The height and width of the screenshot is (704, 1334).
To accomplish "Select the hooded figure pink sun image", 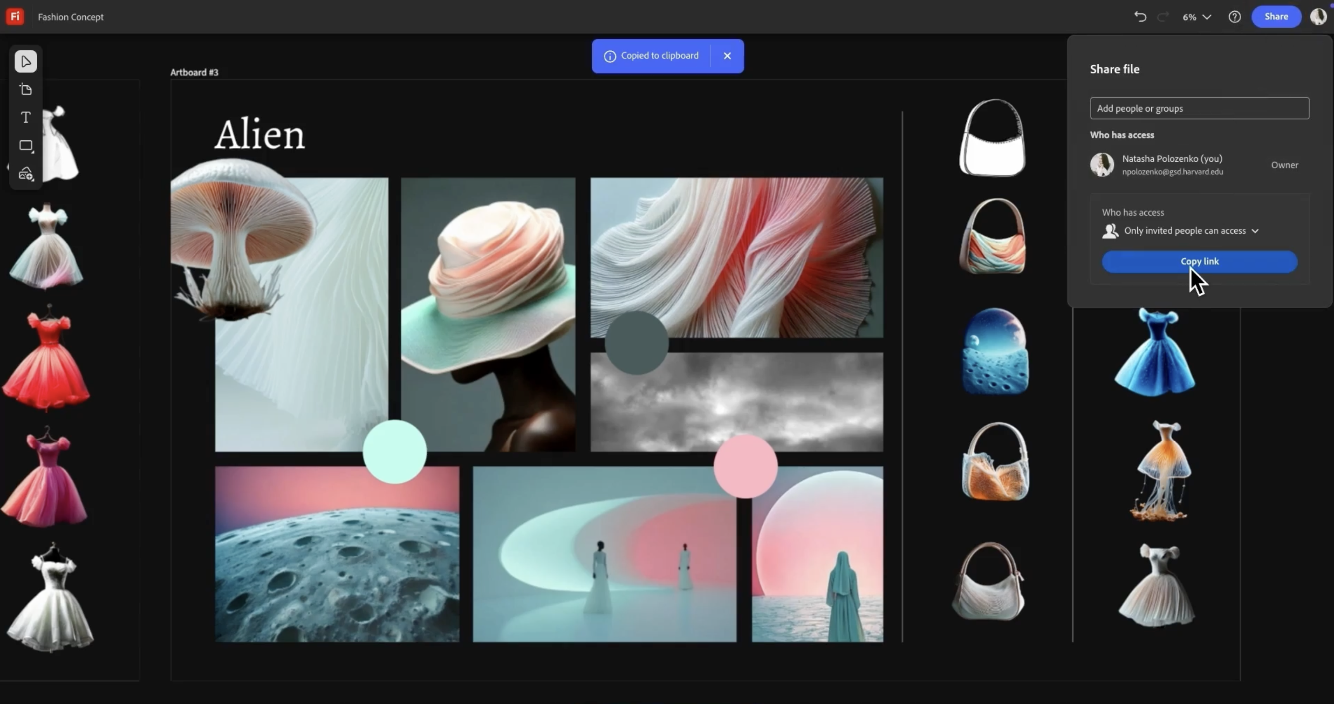I will [818, 554].
